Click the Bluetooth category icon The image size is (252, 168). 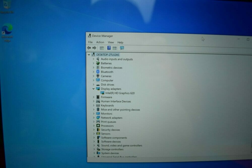coord(98,72)
